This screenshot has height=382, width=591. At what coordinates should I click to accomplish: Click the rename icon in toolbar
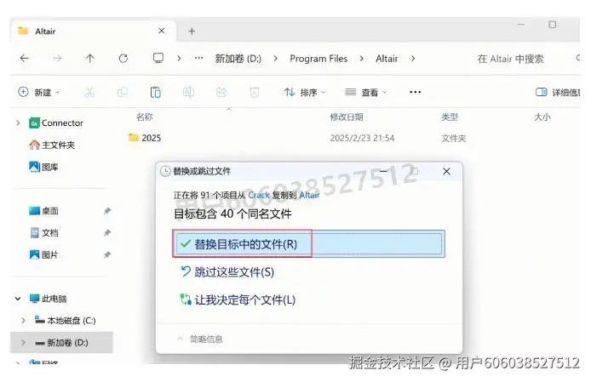tap(188, 92)
